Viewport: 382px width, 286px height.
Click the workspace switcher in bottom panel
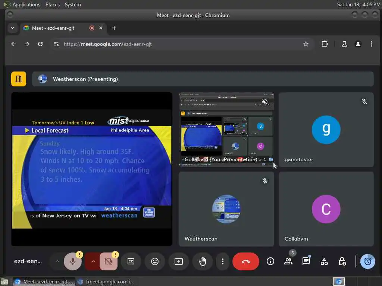click(339, 282)
